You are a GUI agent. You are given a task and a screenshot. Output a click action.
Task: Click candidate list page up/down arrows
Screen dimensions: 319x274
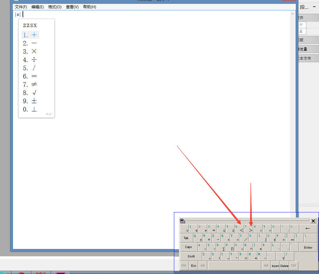49,114
